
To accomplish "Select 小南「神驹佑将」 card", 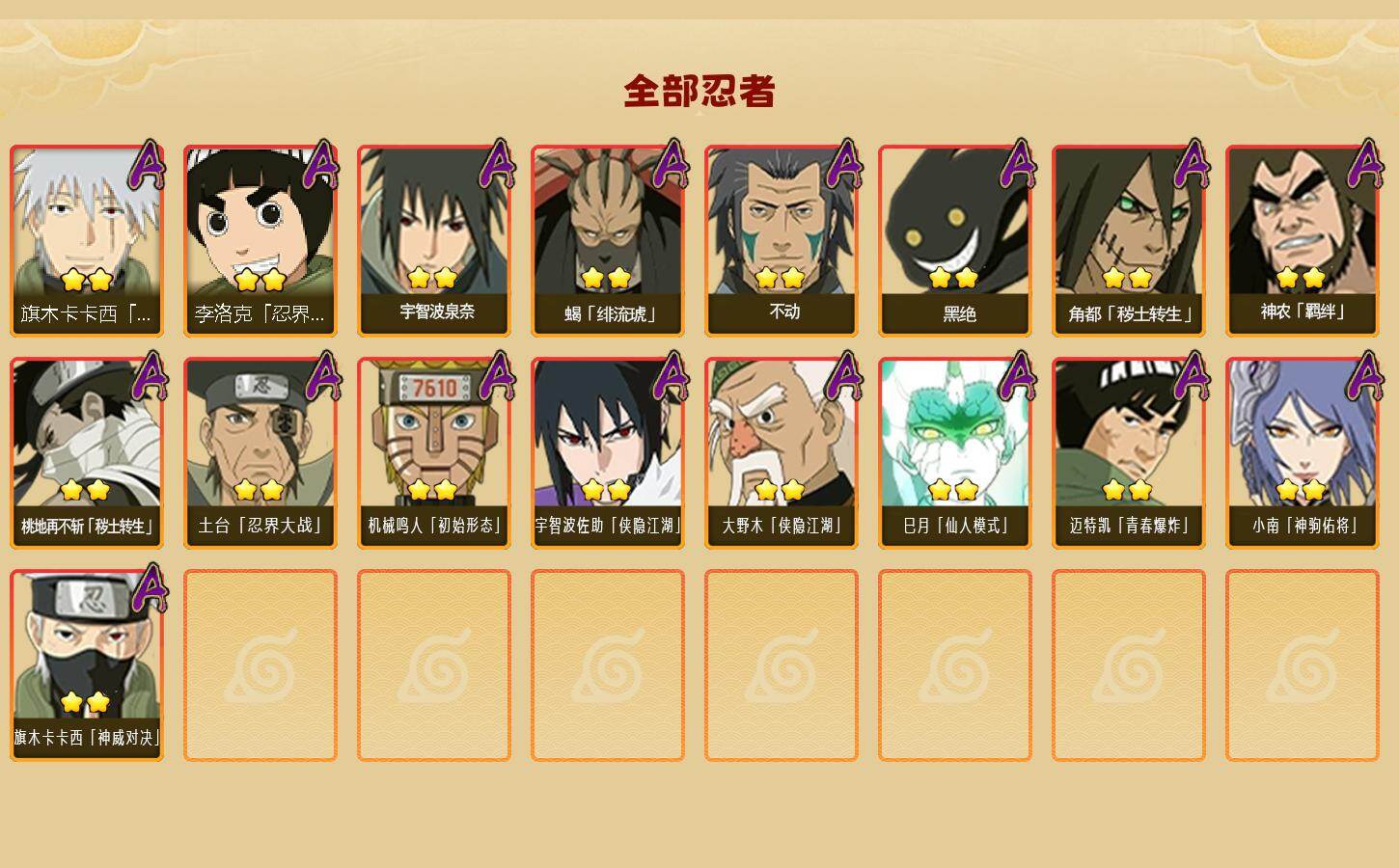I will (x=1303, y=453).
